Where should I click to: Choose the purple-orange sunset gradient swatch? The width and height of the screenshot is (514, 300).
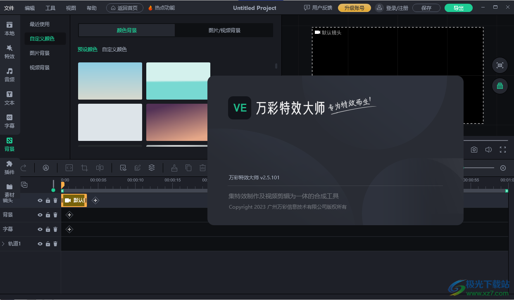tap(177, 122)
